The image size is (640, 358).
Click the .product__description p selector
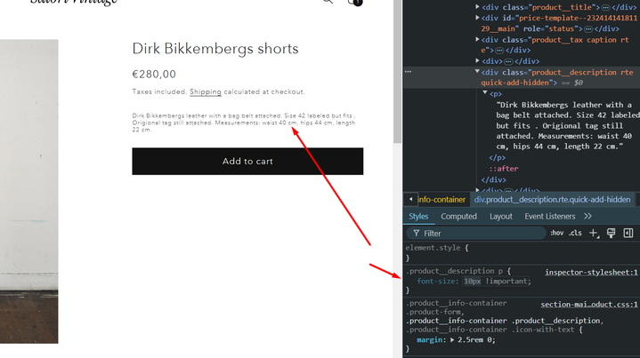click(454, 271)
